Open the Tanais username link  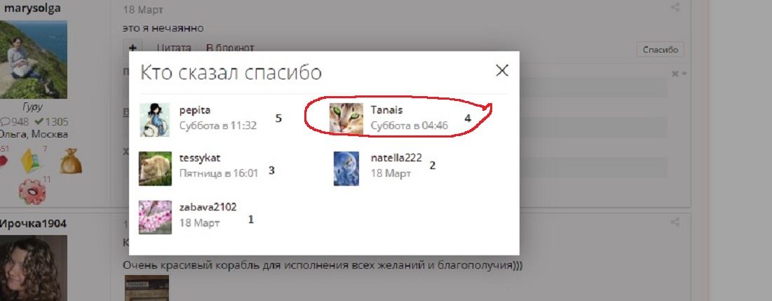tap(386, 110)
